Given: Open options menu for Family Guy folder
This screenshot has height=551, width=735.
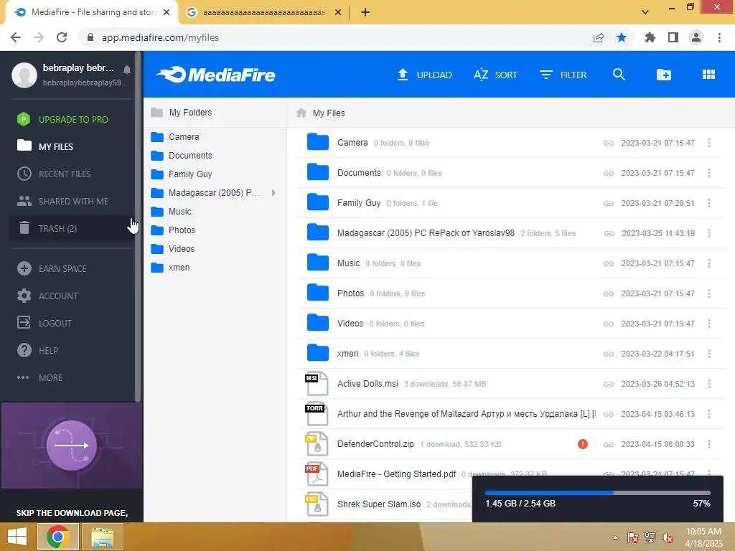Looking at the screenshot, I should point(709,203).
